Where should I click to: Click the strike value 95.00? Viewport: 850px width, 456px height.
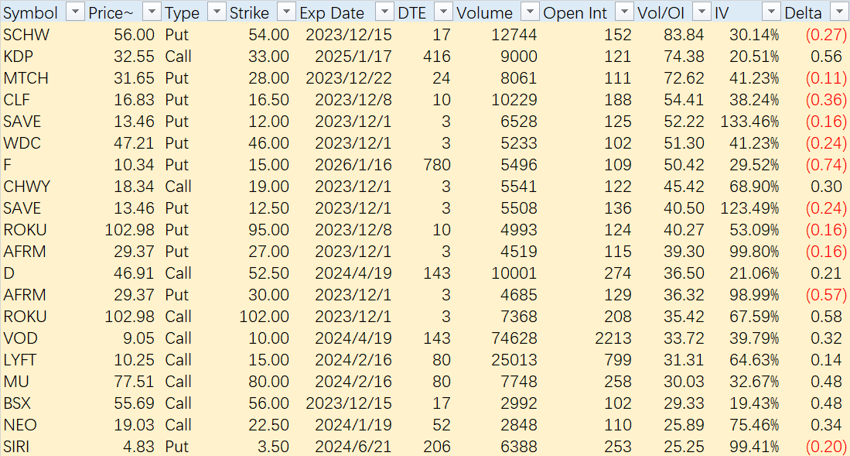[x=269, y=230]
